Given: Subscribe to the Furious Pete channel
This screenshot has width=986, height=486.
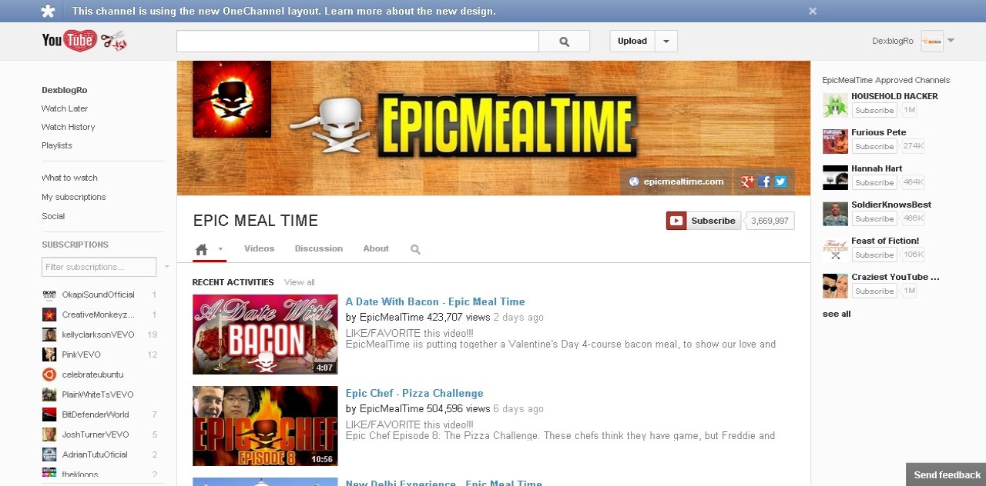Looking at the screenshot, I should pyautogui.click(x=874, y=147).
